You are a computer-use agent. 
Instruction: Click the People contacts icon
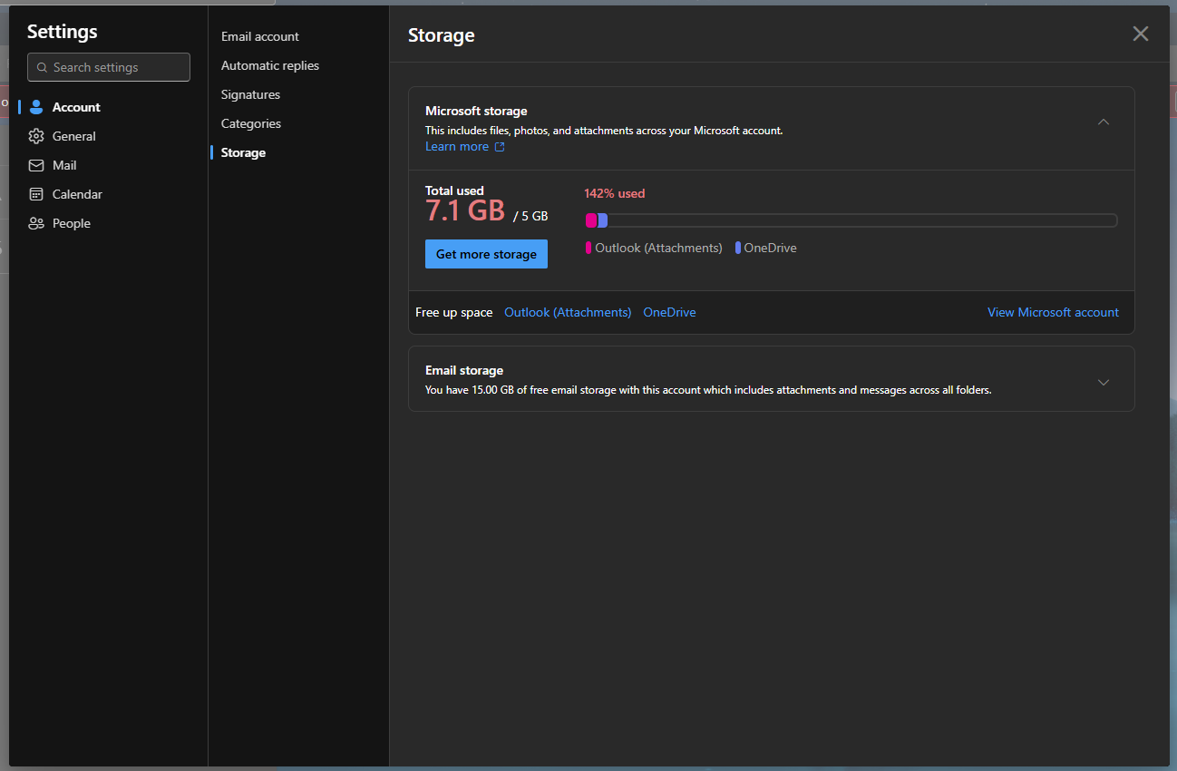click(x=36, y=223)
